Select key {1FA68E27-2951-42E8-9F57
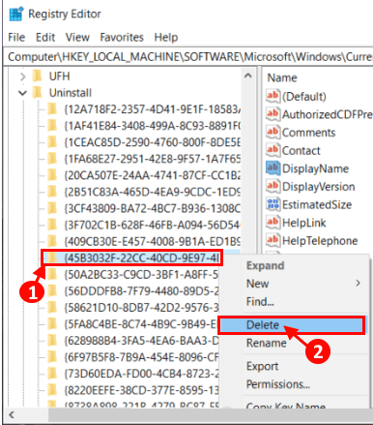Image resolution: width=373 pixels, height=425 pixels. point(153,159)
